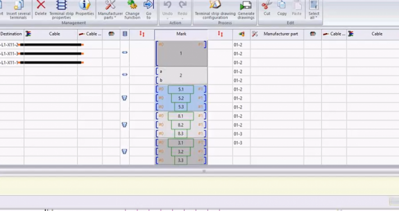Select terminal 1 block in the Mark column
Screen dimensions: 399x211
pos(181,53)
